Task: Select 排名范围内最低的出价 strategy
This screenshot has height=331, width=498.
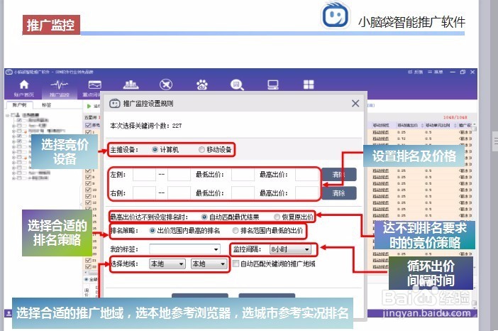Action: pyautogui.click(x=236, y=231)
